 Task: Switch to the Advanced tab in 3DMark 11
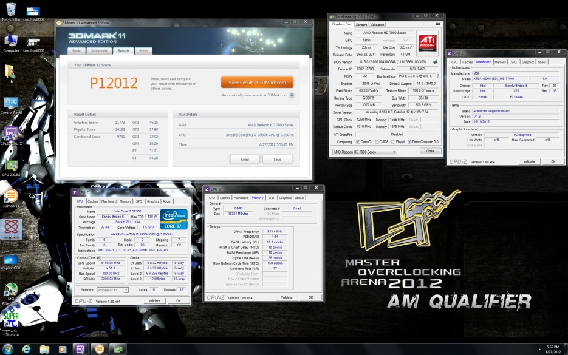99,51
